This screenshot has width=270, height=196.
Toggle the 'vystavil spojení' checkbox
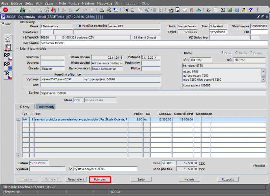point(71,169)
